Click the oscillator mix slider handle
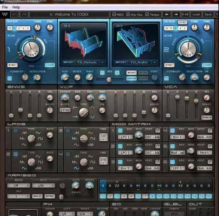Viewport: 219px width, 216px height. point(109,80)
